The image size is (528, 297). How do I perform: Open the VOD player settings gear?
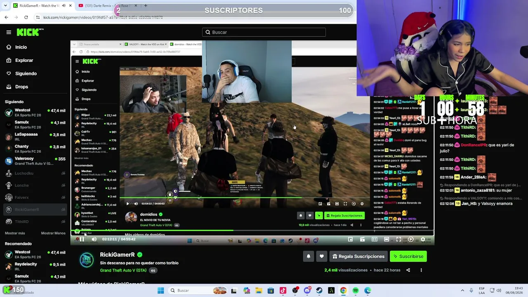[423, 239]
